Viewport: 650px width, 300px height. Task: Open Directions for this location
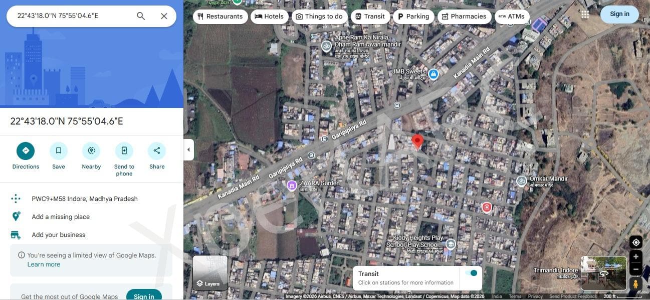point(26,156)
